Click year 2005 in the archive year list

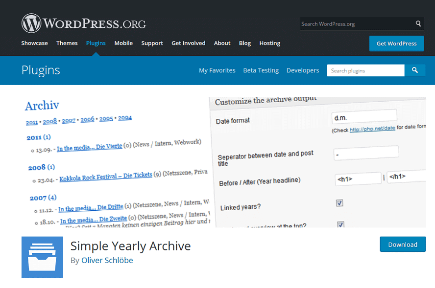(x=106, y=118)
